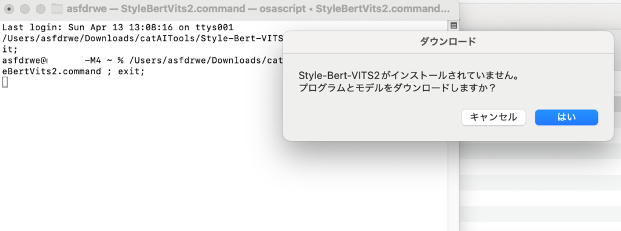This screenshot has width=621, height=231.
Task: Click the hollow terminal cursor block
Action: 5,82
